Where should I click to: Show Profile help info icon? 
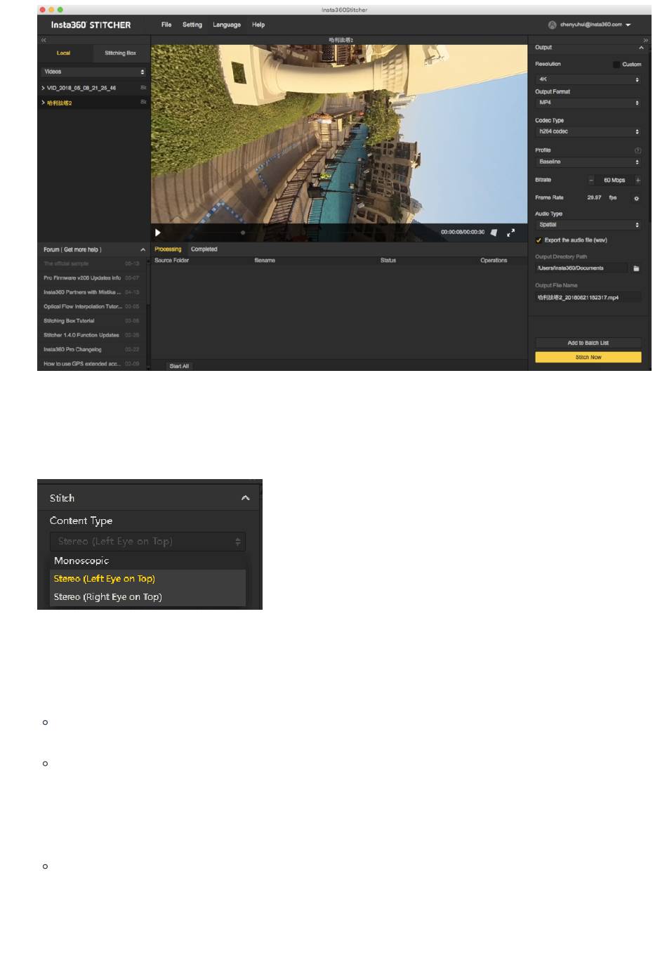click(x=638, y=150)
